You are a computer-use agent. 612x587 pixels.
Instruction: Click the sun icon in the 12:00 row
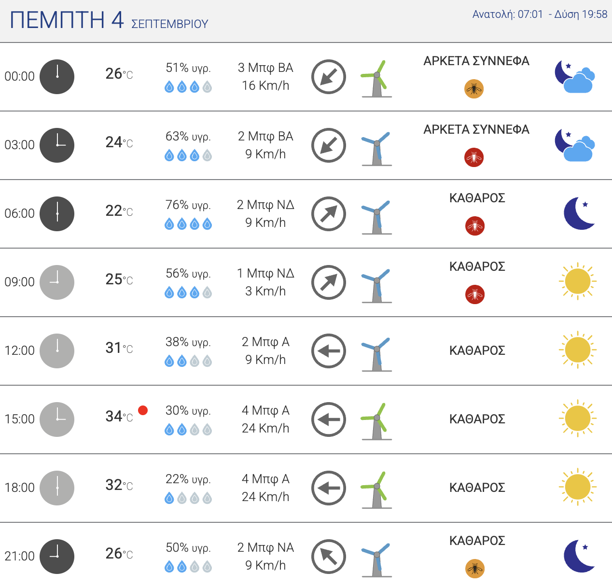[578, 350]
